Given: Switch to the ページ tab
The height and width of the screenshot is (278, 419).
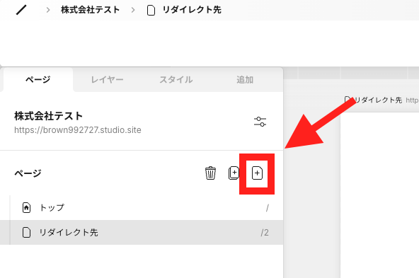Looking at the screenshot, I should point(38,79).
